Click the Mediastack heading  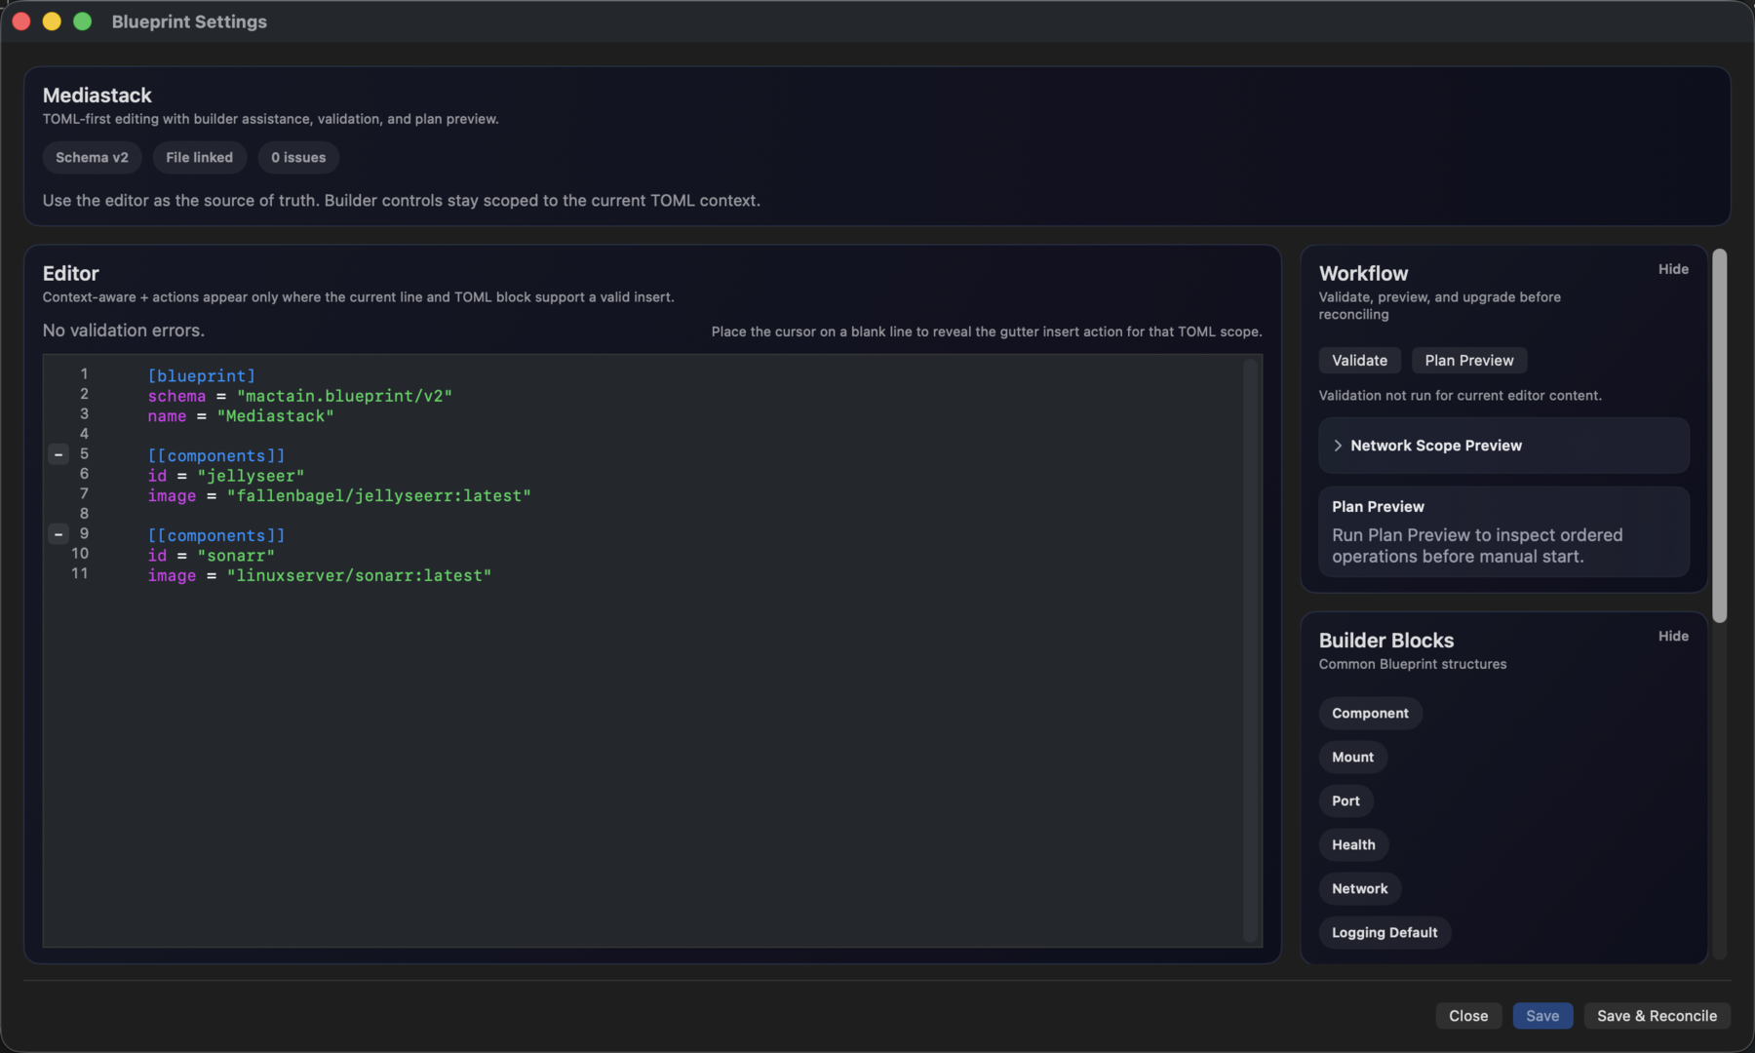pos(97,96)
